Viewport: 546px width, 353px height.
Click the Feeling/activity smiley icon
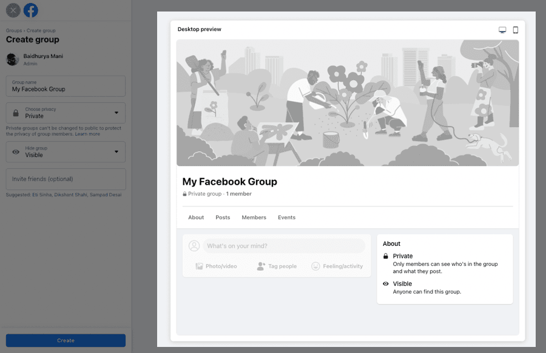(x=315, y=266)
